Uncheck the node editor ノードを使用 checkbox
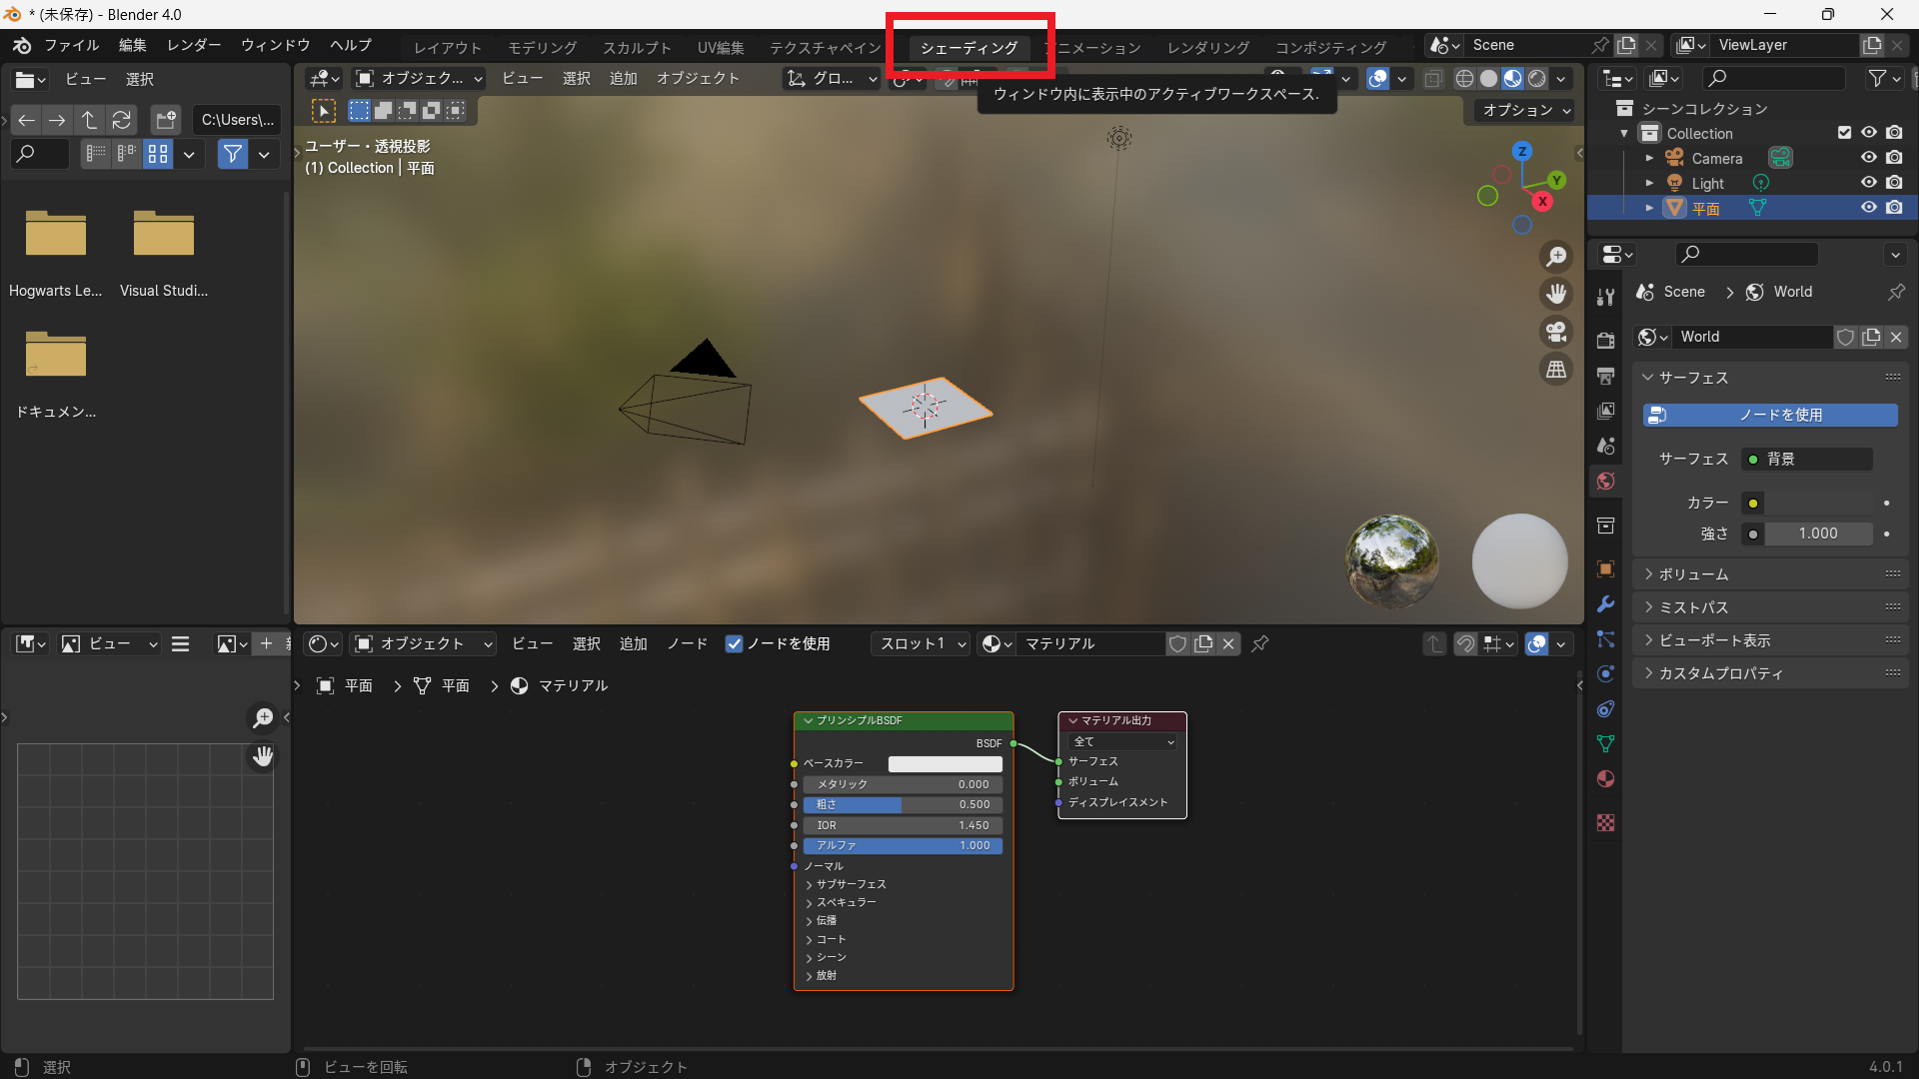Screen dimensions: 1919x1079 click(735, 644)
